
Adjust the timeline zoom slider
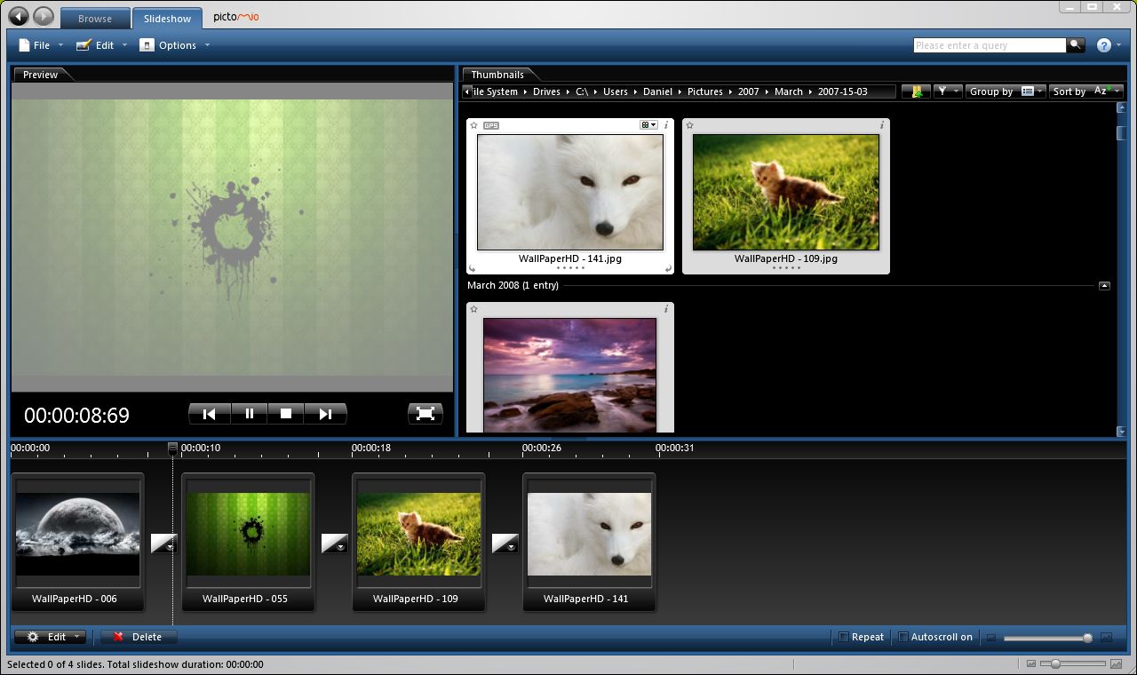click(1048, 638)
